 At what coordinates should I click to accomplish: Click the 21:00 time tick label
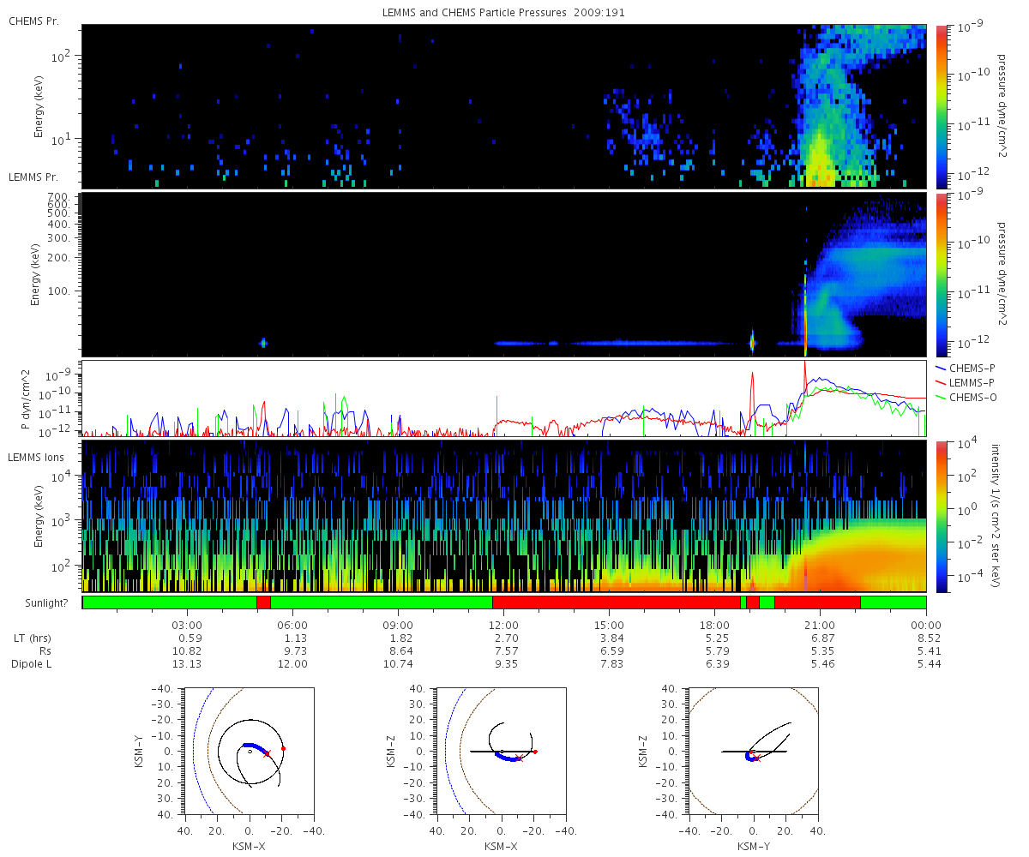[820, 625]
